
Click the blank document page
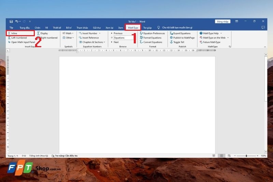(x=137, y=104)
